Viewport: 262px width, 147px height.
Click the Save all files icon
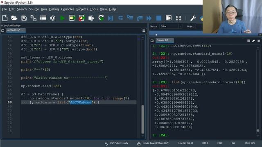[34, 18]
